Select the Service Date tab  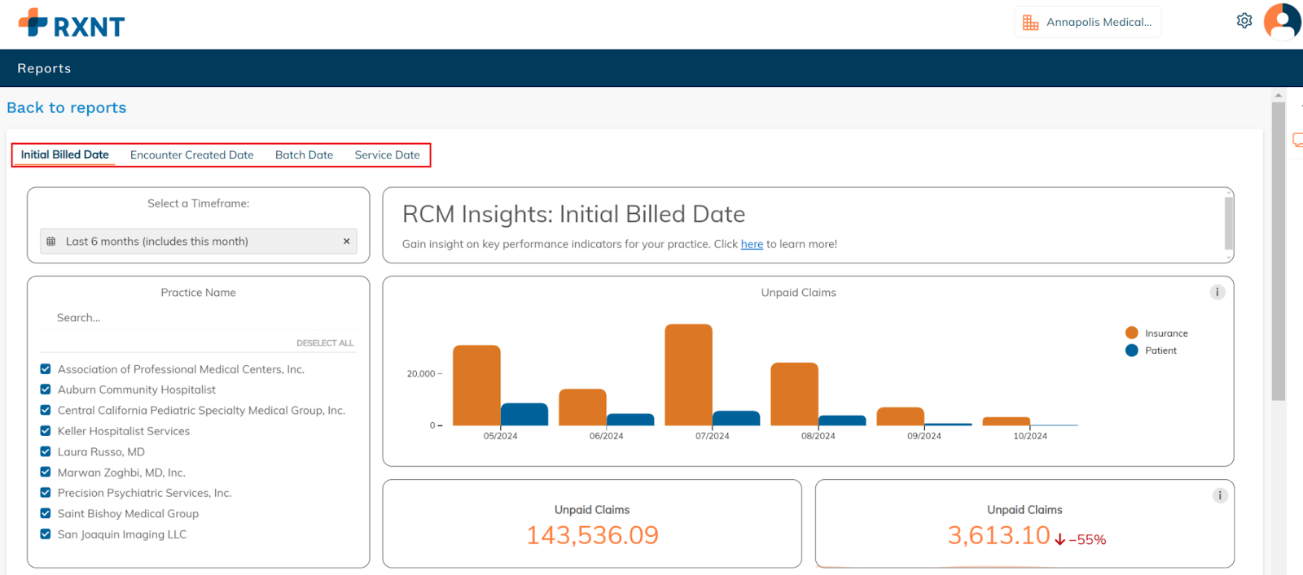[387, 155]
